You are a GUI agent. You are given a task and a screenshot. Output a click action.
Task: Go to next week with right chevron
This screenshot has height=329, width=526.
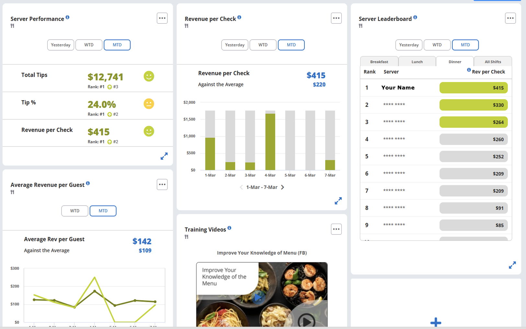(282, 187)
